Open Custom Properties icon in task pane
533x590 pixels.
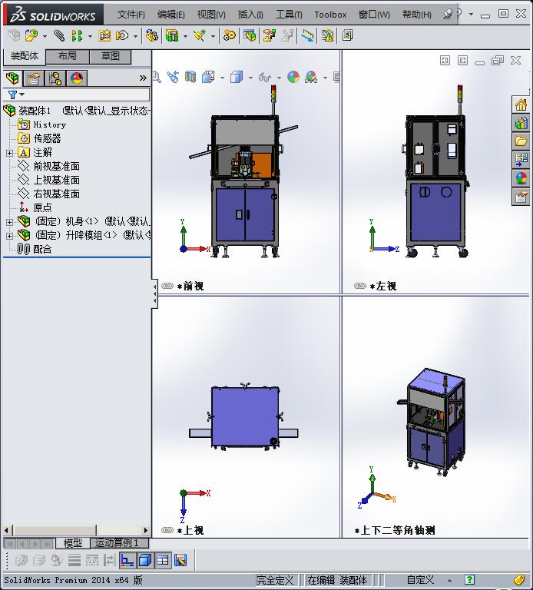tap(521, 197)
